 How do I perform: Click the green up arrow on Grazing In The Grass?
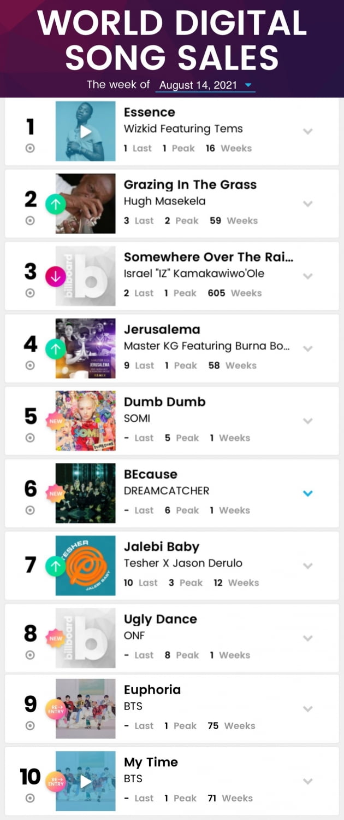tap(55, 204)
